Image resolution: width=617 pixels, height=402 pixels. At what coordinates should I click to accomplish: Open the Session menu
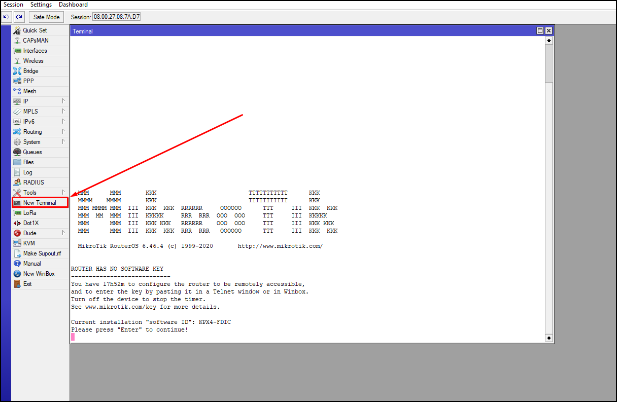coord(13,4)
